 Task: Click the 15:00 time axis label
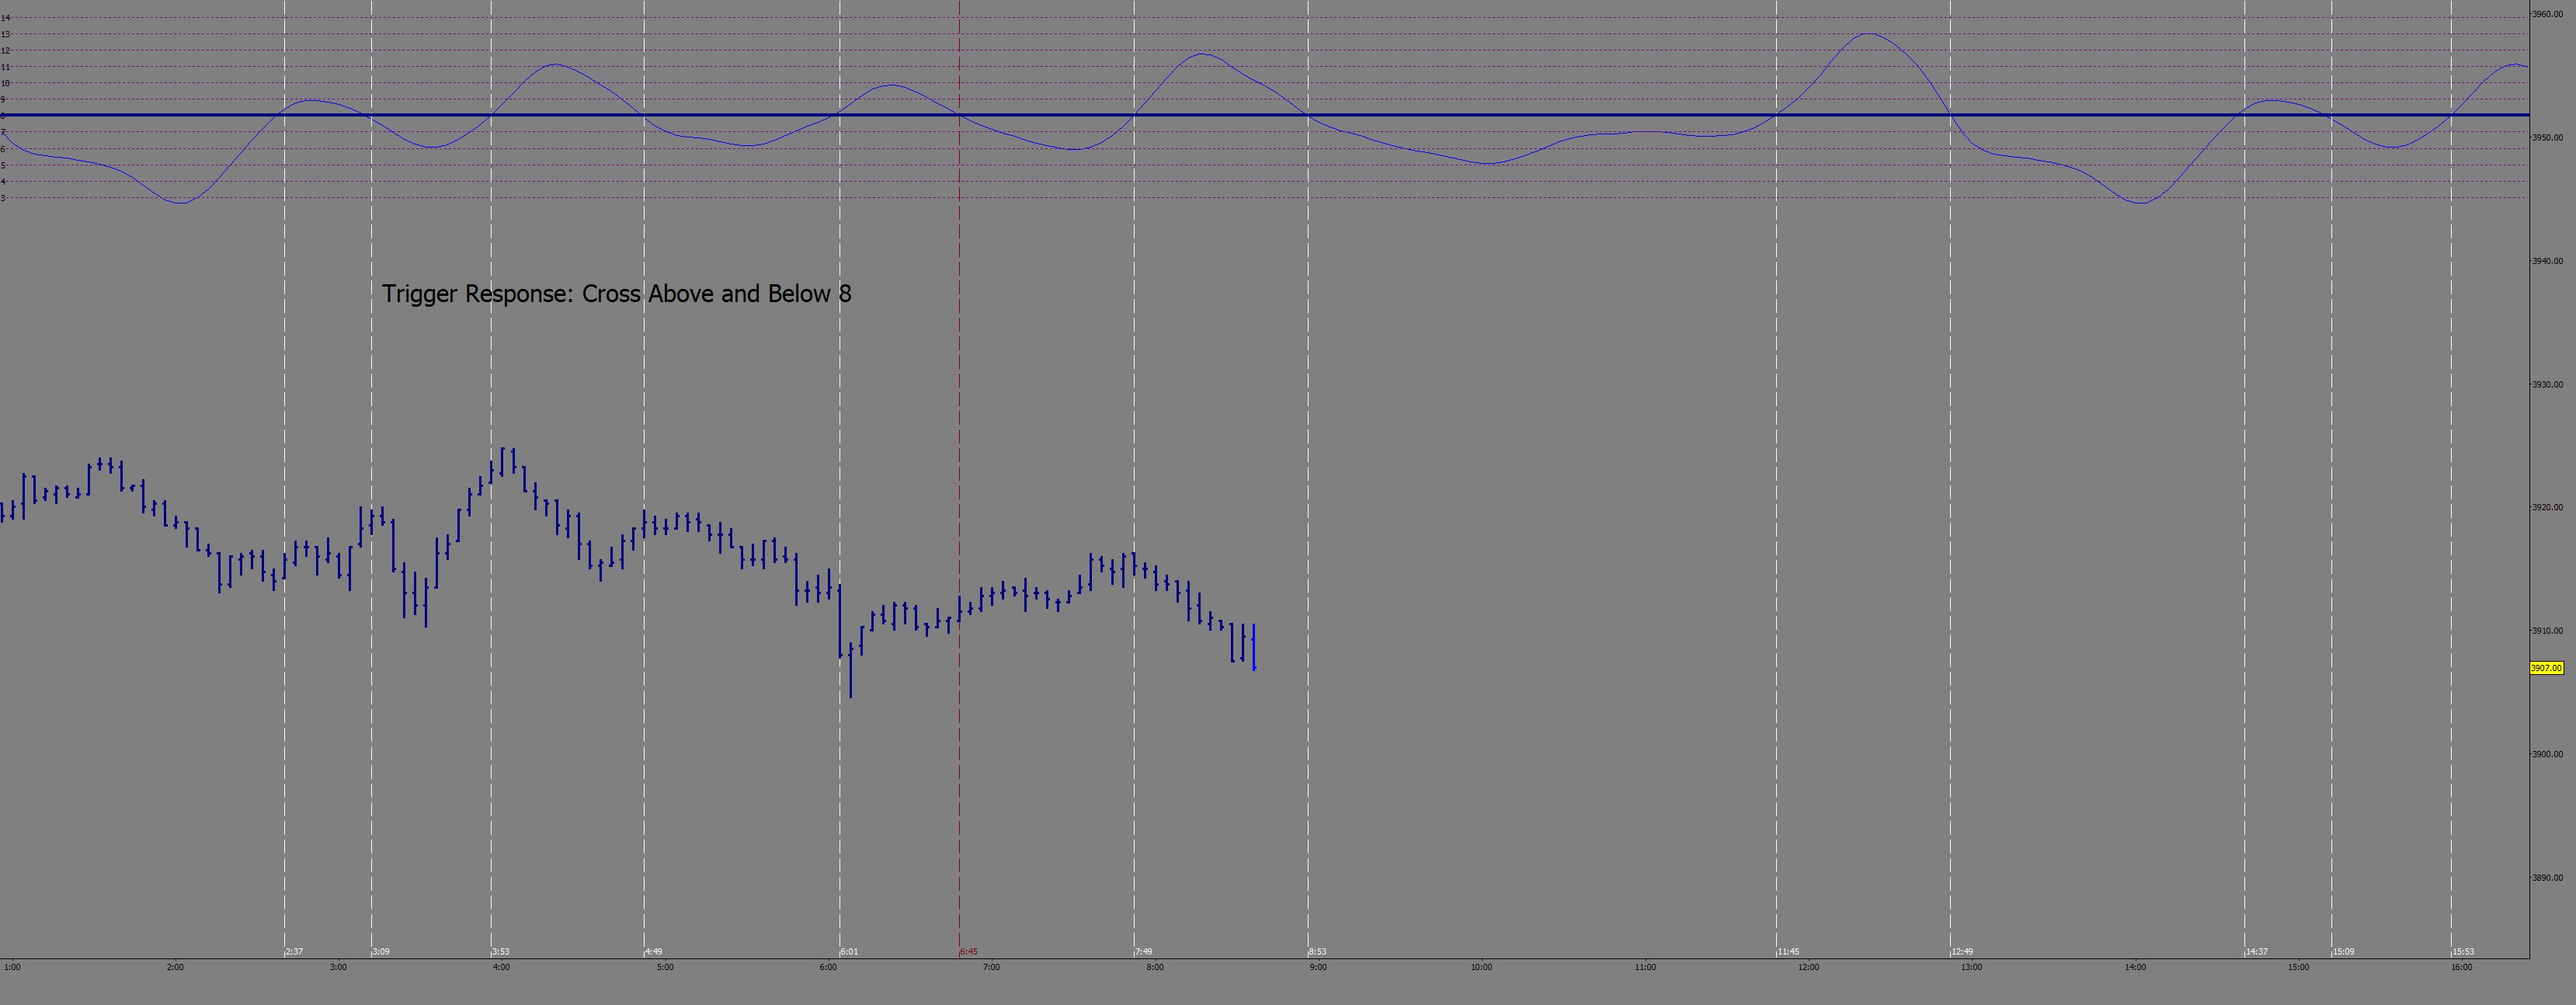click(x=2298, y=967)
